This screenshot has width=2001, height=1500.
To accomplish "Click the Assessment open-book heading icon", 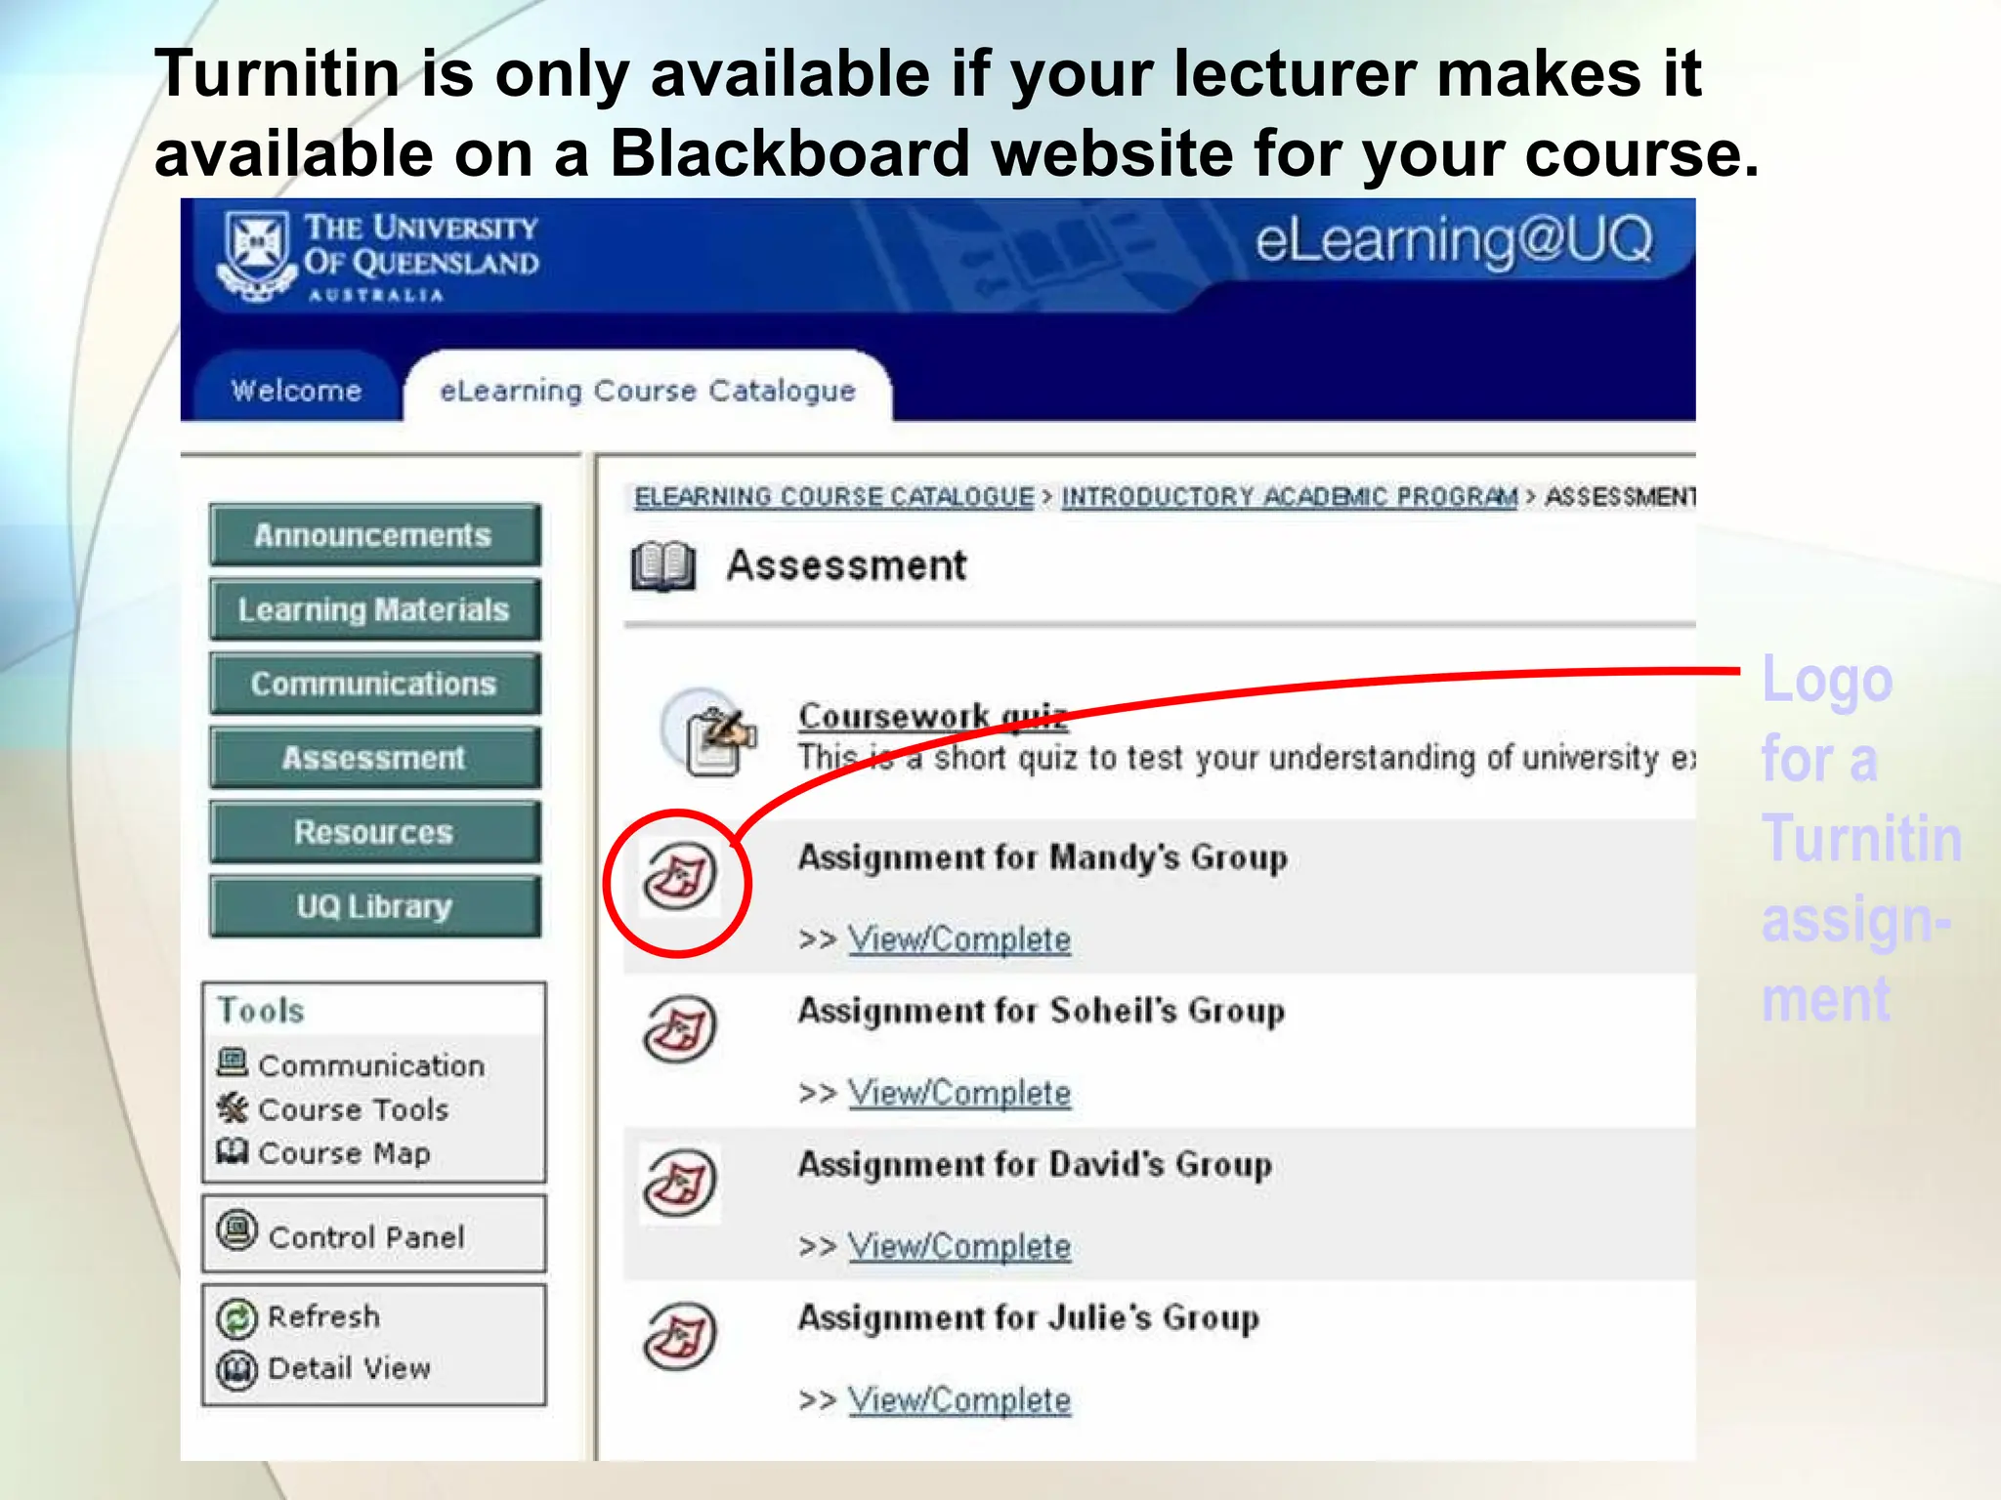I will [663, 566].
